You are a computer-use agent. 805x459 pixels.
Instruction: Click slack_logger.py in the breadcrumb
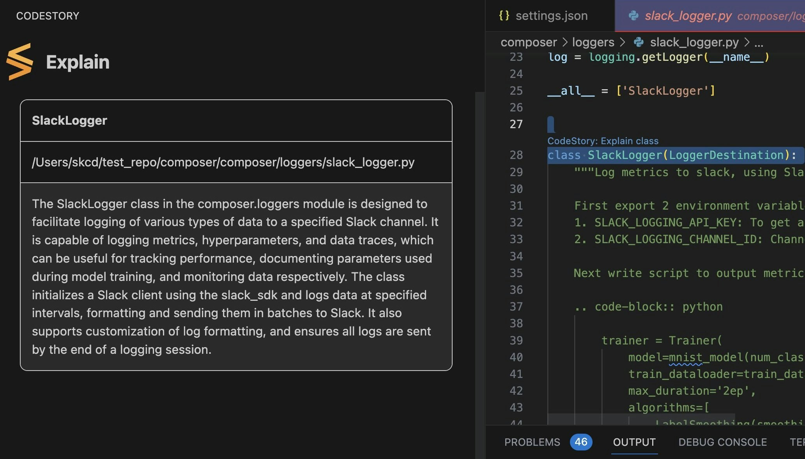point(694,42)
